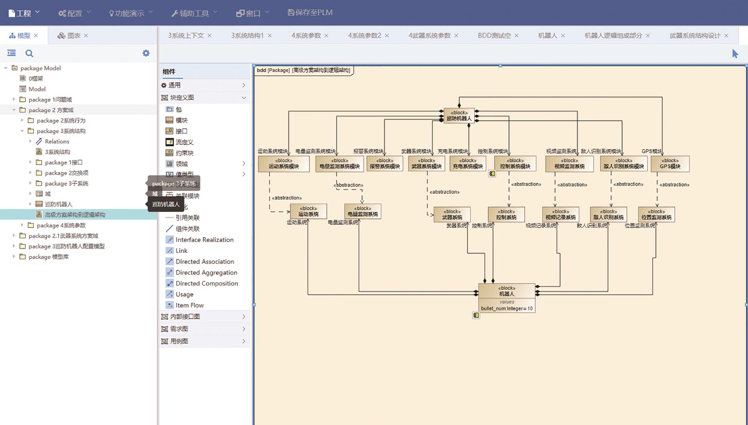This screenshot has width=748, height=425.
Task: Select package 模型库 tree item
Action: 48,257
